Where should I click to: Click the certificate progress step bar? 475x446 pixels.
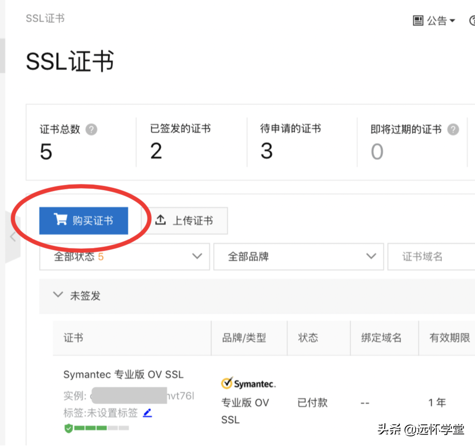102,428
